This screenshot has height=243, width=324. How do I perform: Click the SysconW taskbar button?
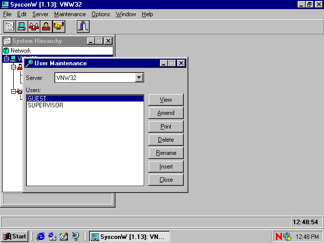click(x=130, y=236)
